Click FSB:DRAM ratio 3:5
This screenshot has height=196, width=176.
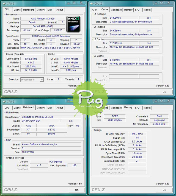[x=137, y=138]
